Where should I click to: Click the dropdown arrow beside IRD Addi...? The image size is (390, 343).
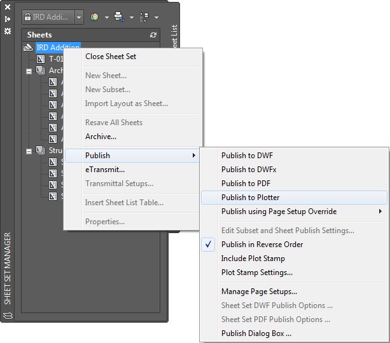tap(79, 17)
